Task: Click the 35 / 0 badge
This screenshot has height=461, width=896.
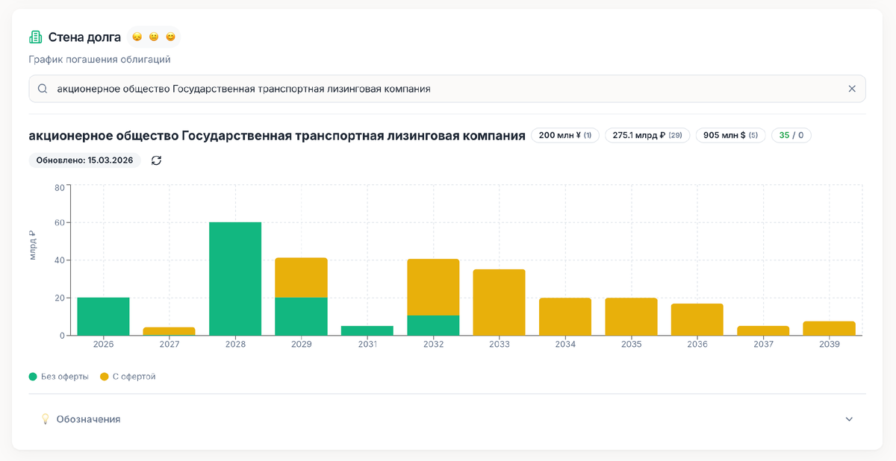Action: point(791,136)
